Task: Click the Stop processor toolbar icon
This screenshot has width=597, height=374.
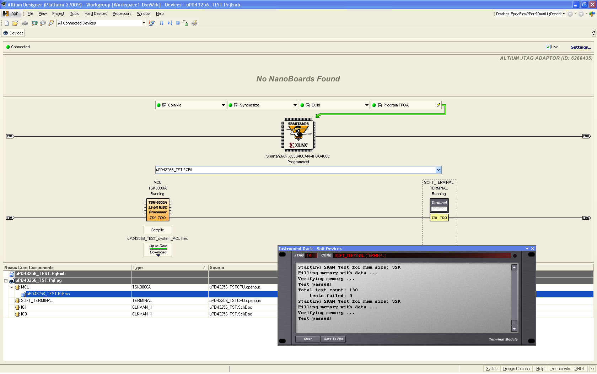Action: point(178,23)
